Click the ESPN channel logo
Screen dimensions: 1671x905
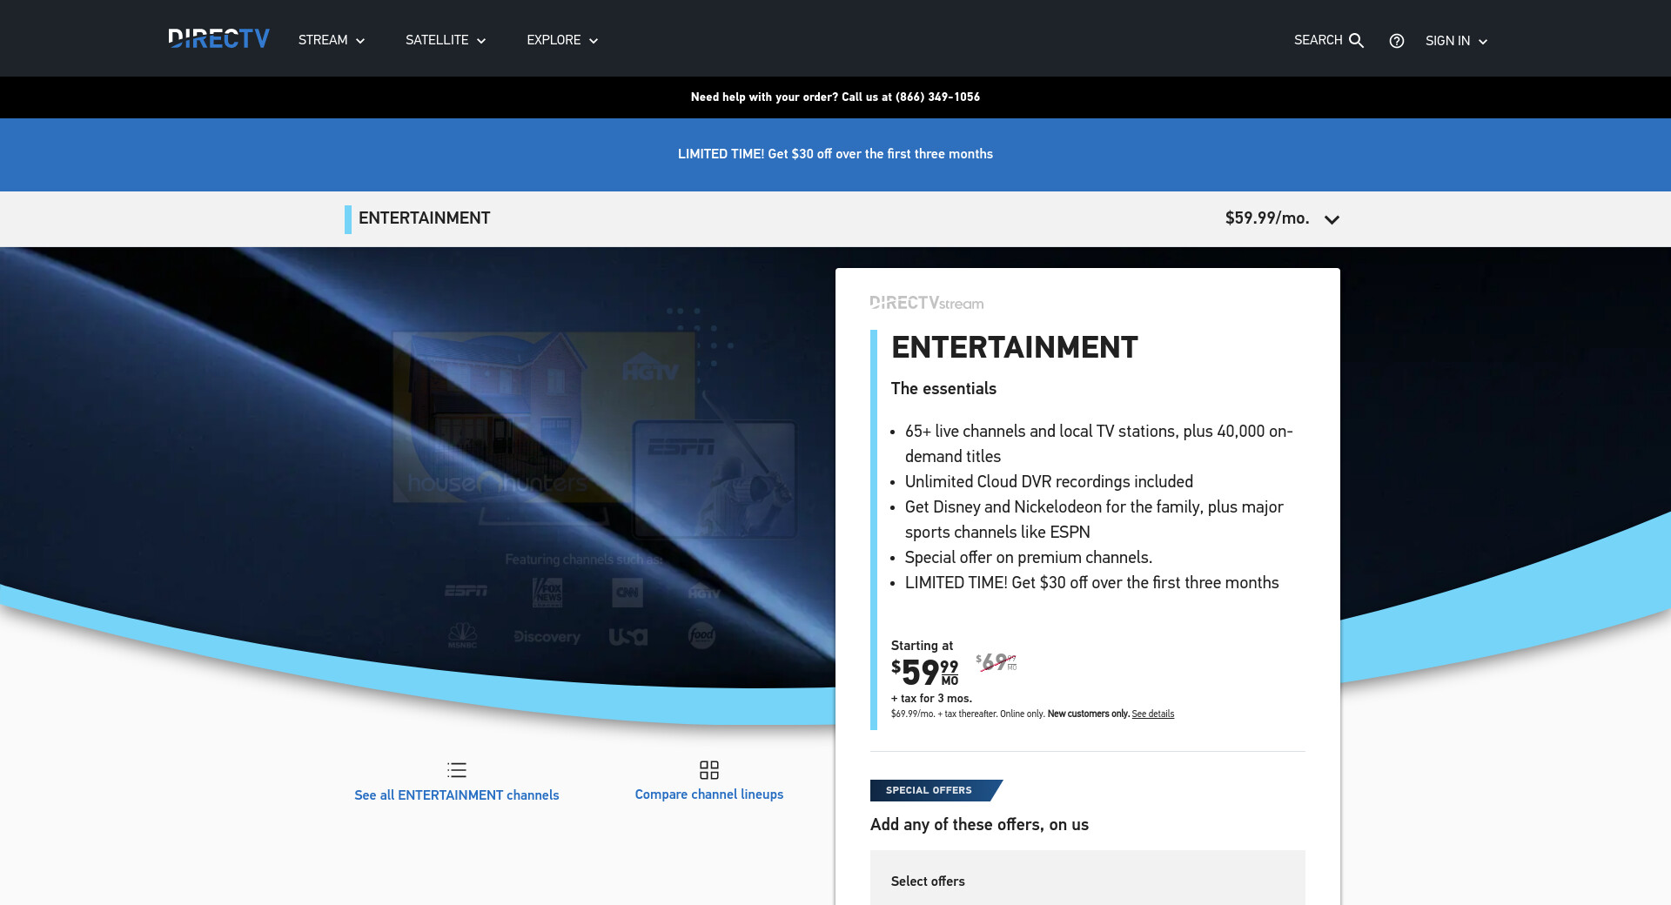pos(466,591)
